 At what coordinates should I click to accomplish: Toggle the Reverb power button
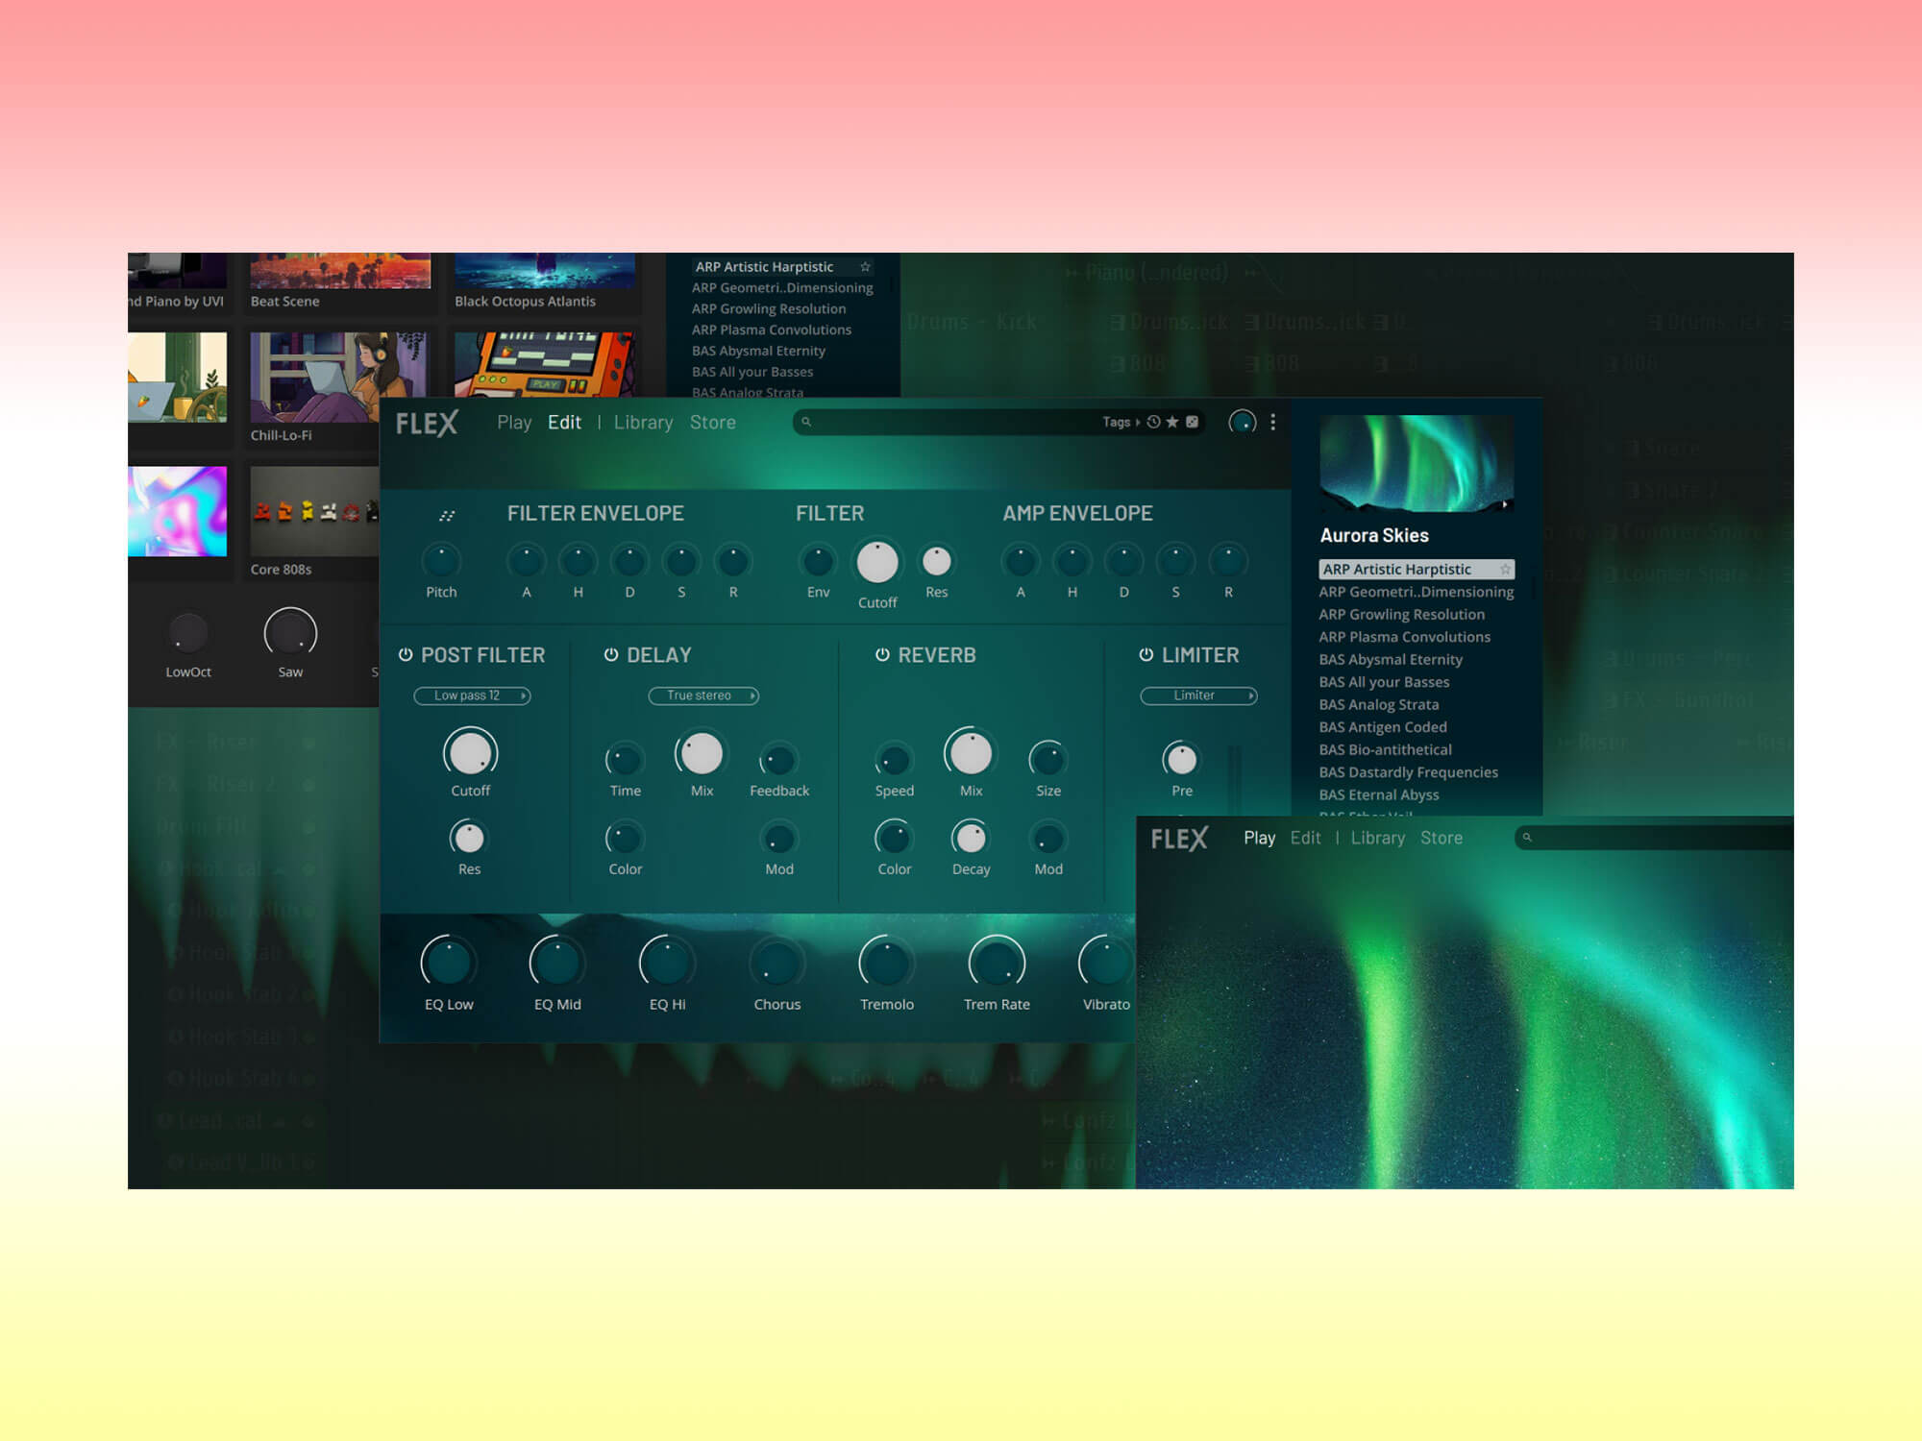tap(882, 654)
